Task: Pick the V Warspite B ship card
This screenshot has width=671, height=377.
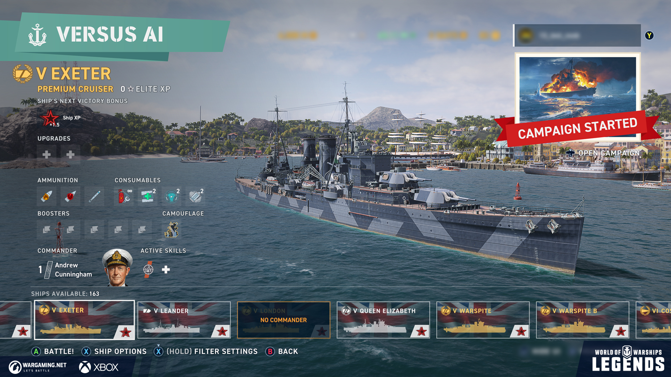Action: (583, 320)
